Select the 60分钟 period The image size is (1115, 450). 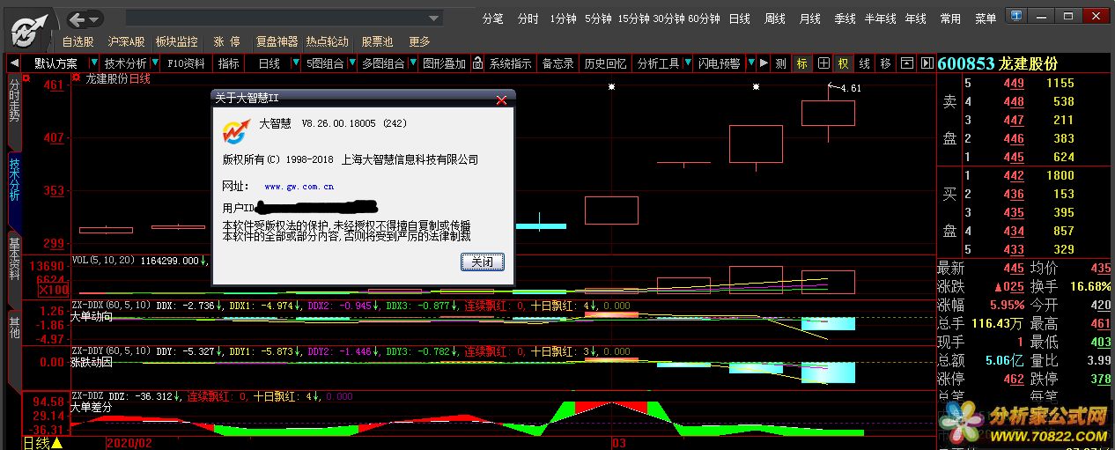(x=704, y=18)
